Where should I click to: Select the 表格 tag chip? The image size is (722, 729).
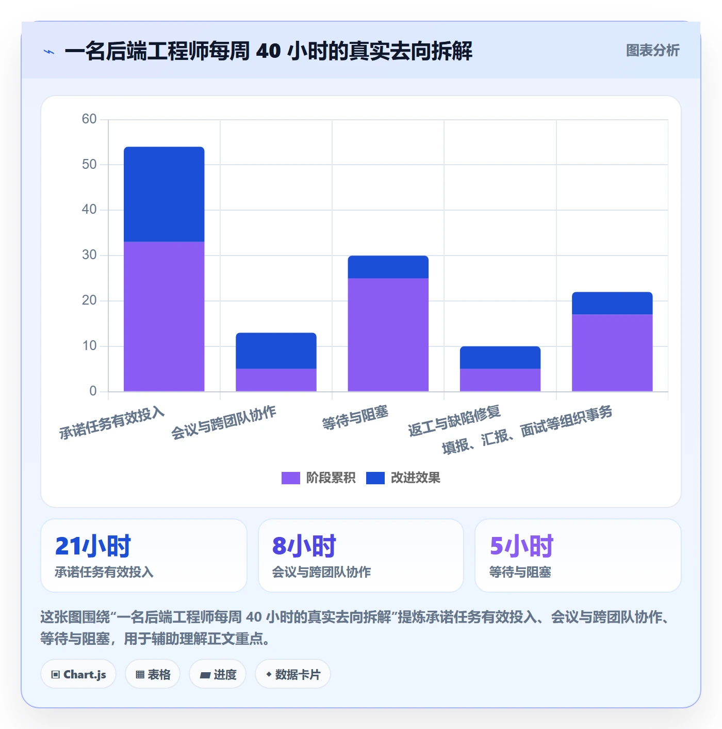click(x=153, y=674)
